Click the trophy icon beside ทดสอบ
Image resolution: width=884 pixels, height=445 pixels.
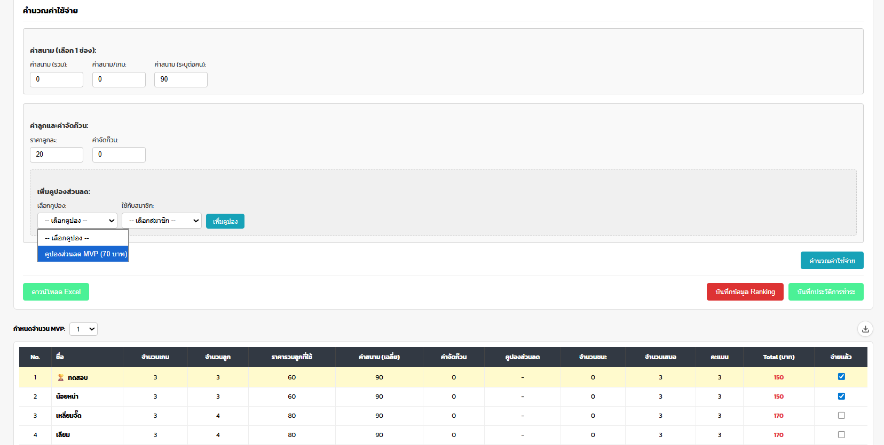click(61, 377)
